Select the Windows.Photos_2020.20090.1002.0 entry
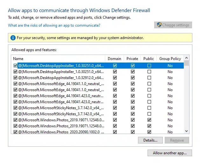200x167 pixels. tap(61, 132)
